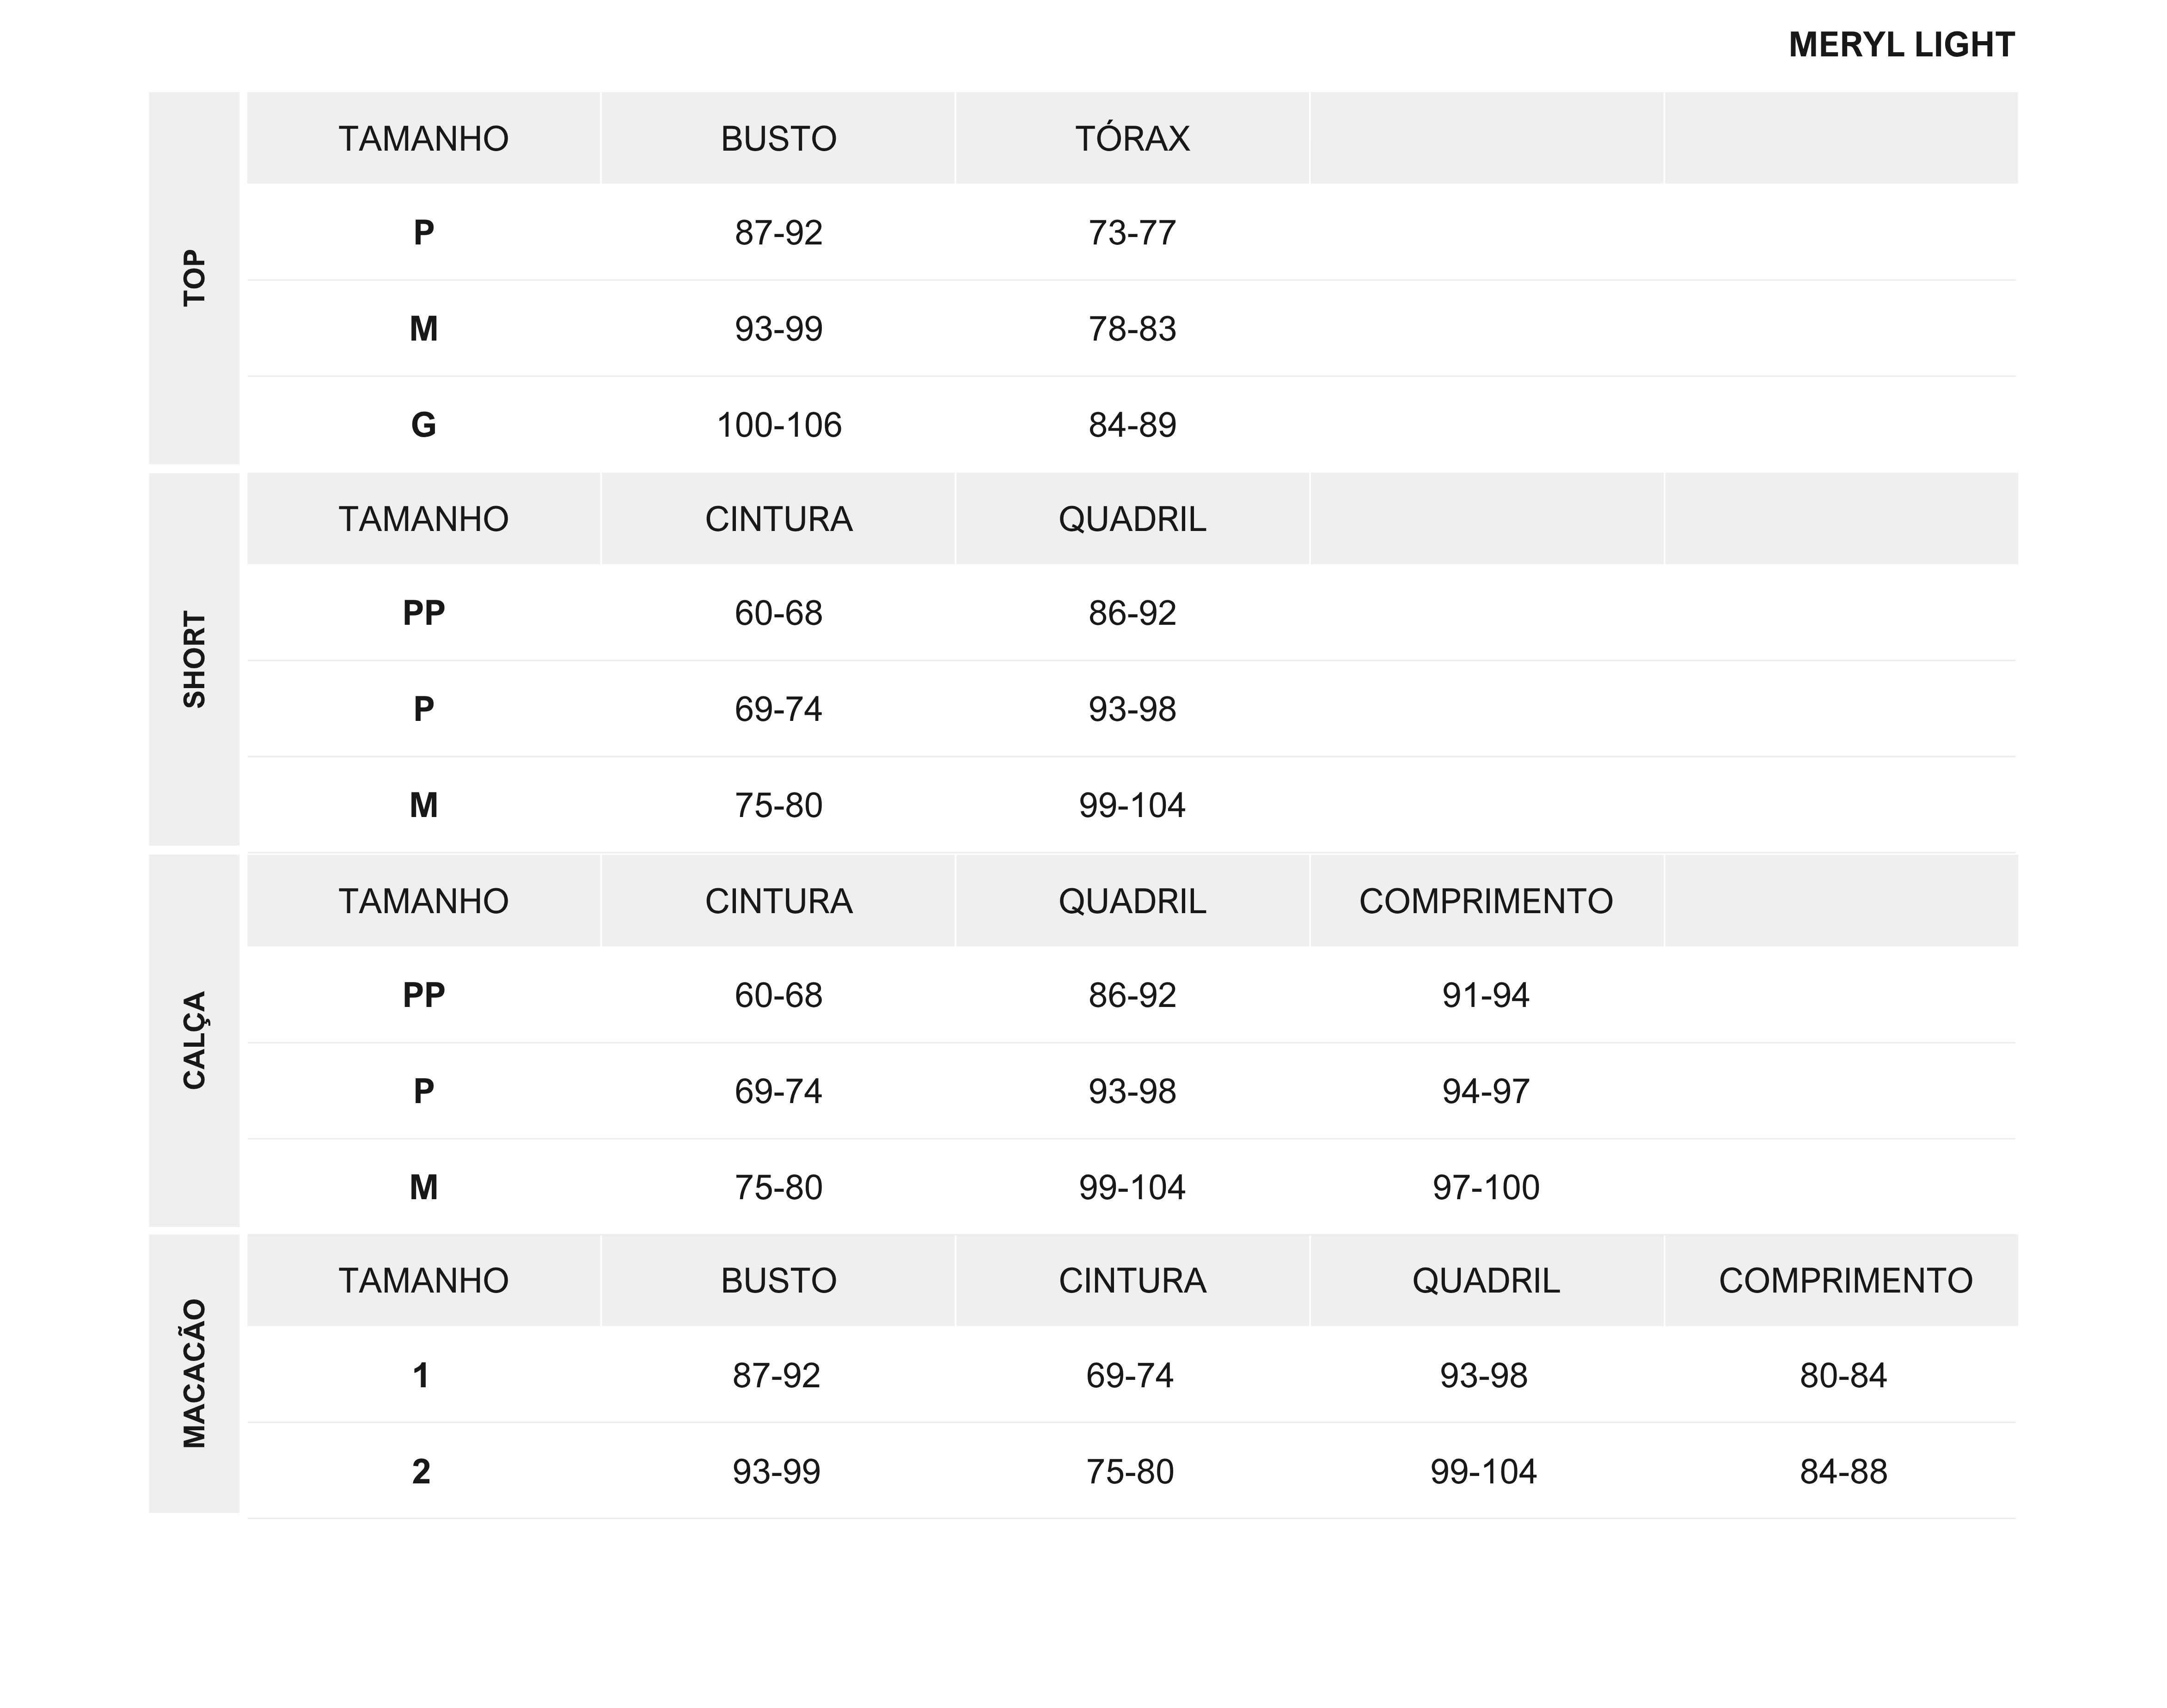Click the CALÇA section label
2167x1708 pixels.
pyautogui.click(x=194, y=1040)
